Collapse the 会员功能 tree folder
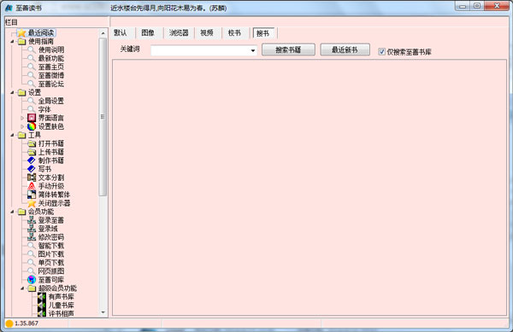 pos(12,212)
